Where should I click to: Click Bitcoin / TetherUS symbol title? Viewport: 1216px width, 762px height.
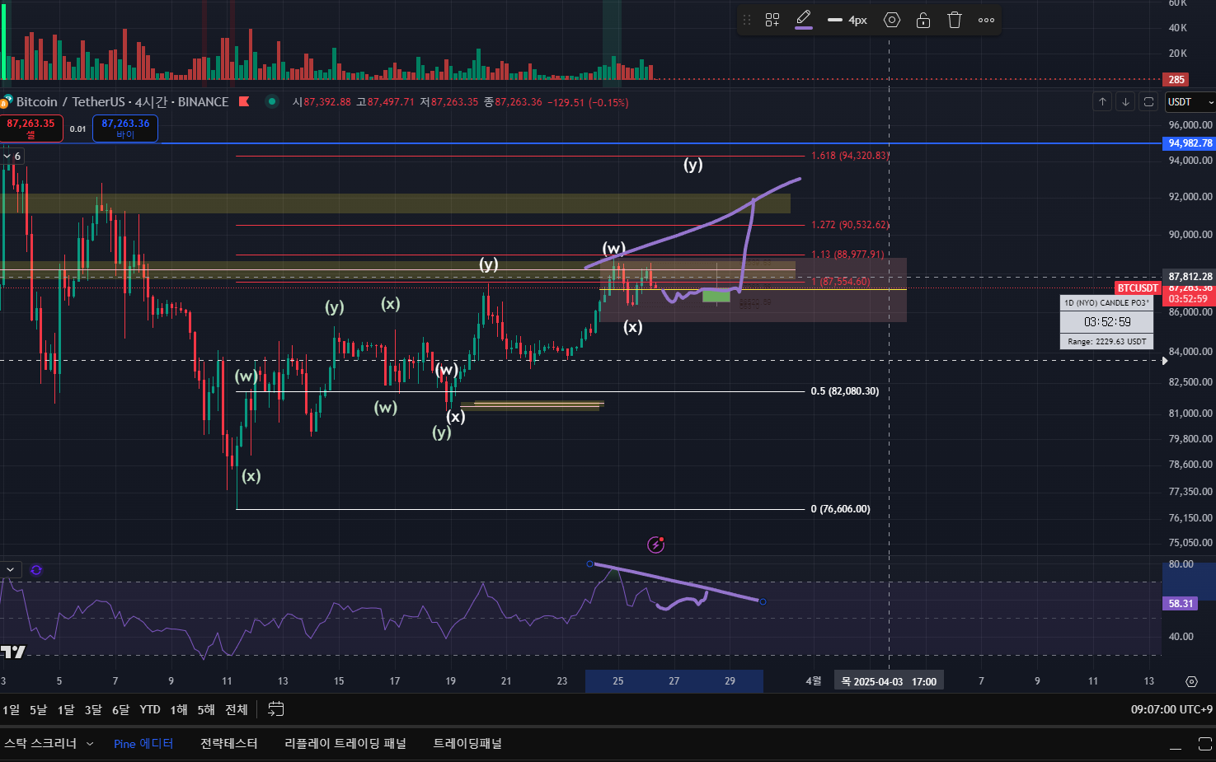[122, 102]
